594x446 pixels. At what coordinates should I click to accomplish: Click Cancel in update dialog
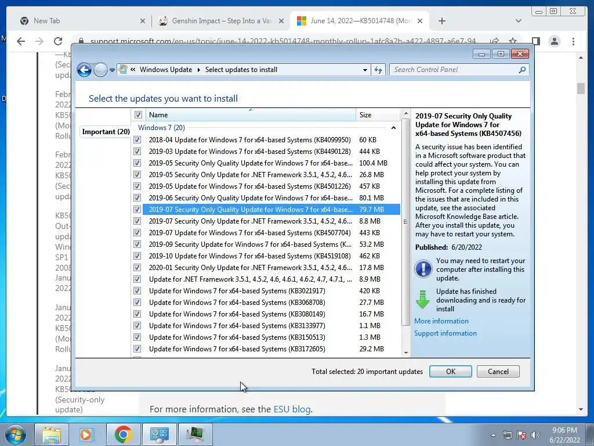coord(498,371)
